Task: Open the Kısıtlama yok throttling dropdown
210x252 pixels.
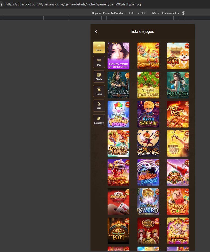Action: point(171,13)
